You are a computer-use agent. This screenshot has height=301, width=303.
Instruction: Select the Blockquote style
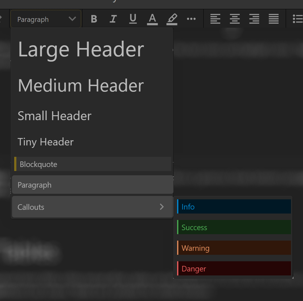tap(93, 164)
